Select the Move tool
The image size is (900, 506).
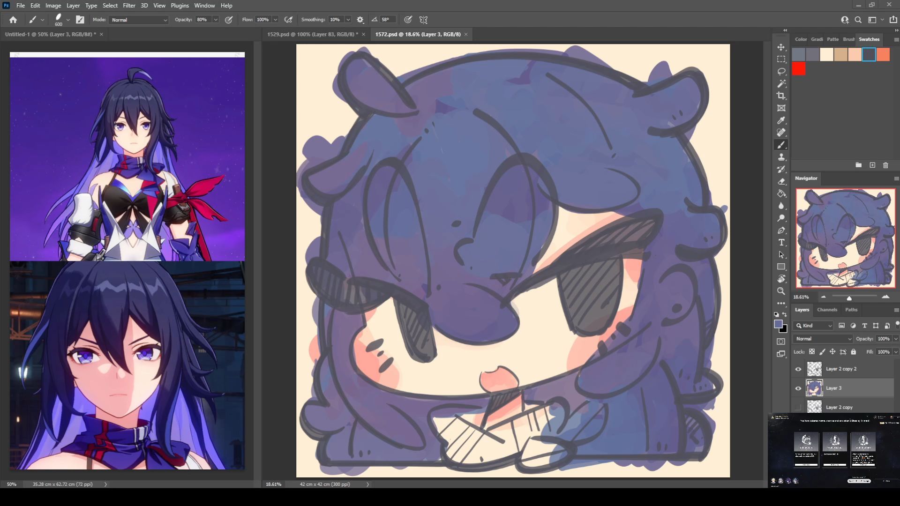tap(781, 47)
